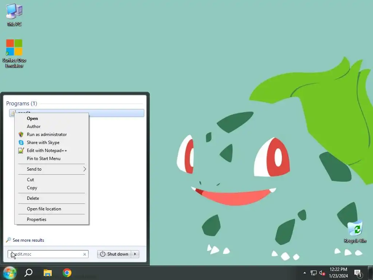Screen dimensions: 373x280
Task: Click the Shut down button
Action: click(x=114, y=254)
